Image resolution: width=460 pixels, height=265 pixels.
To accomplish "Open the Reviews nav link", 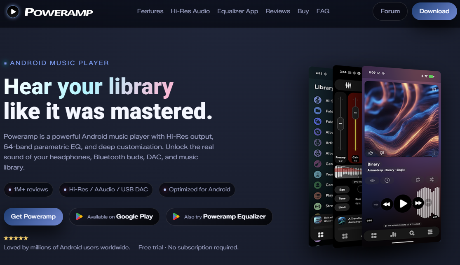I will pos(278,11).
